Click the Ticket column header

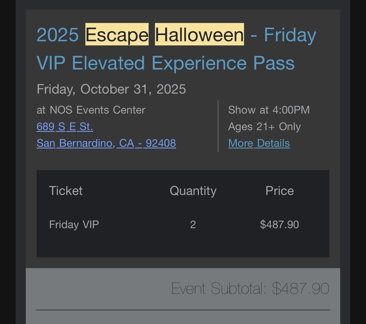tap(66, 191)
